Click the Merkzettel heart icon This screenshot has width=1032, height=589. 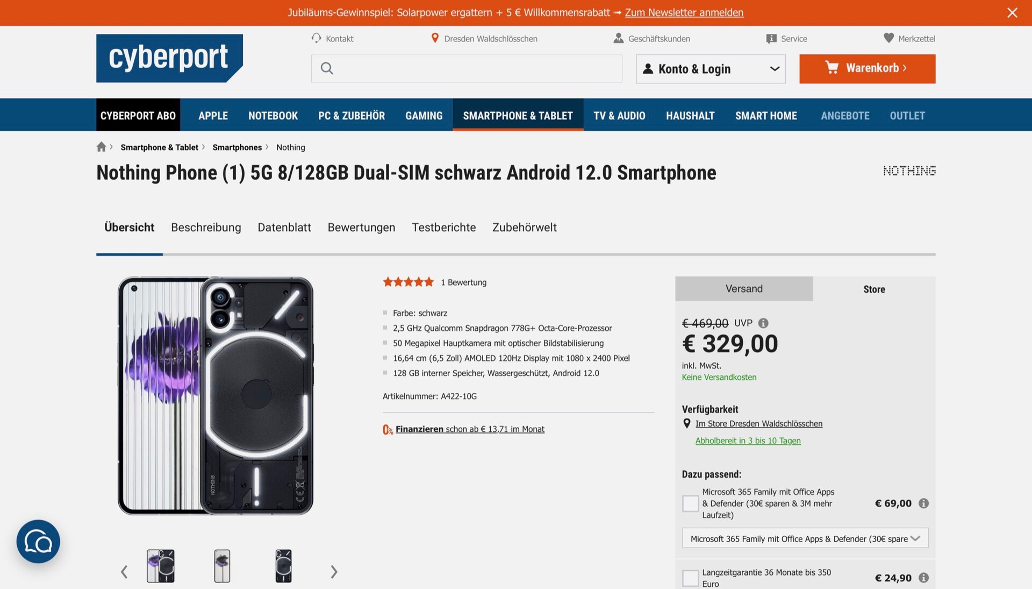(x=888, y=38)
